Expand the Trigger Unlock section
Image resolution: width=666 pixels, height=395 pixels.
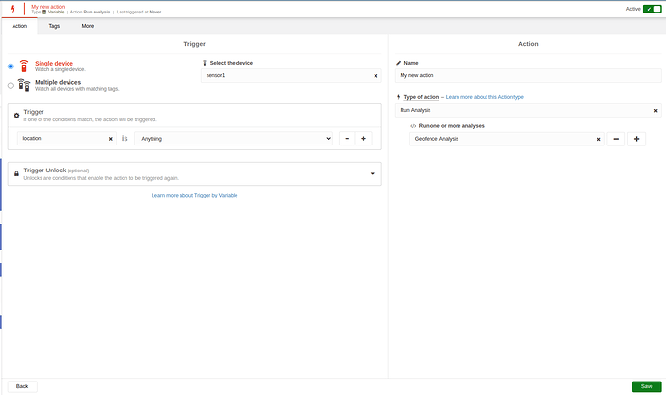point(372,173)
